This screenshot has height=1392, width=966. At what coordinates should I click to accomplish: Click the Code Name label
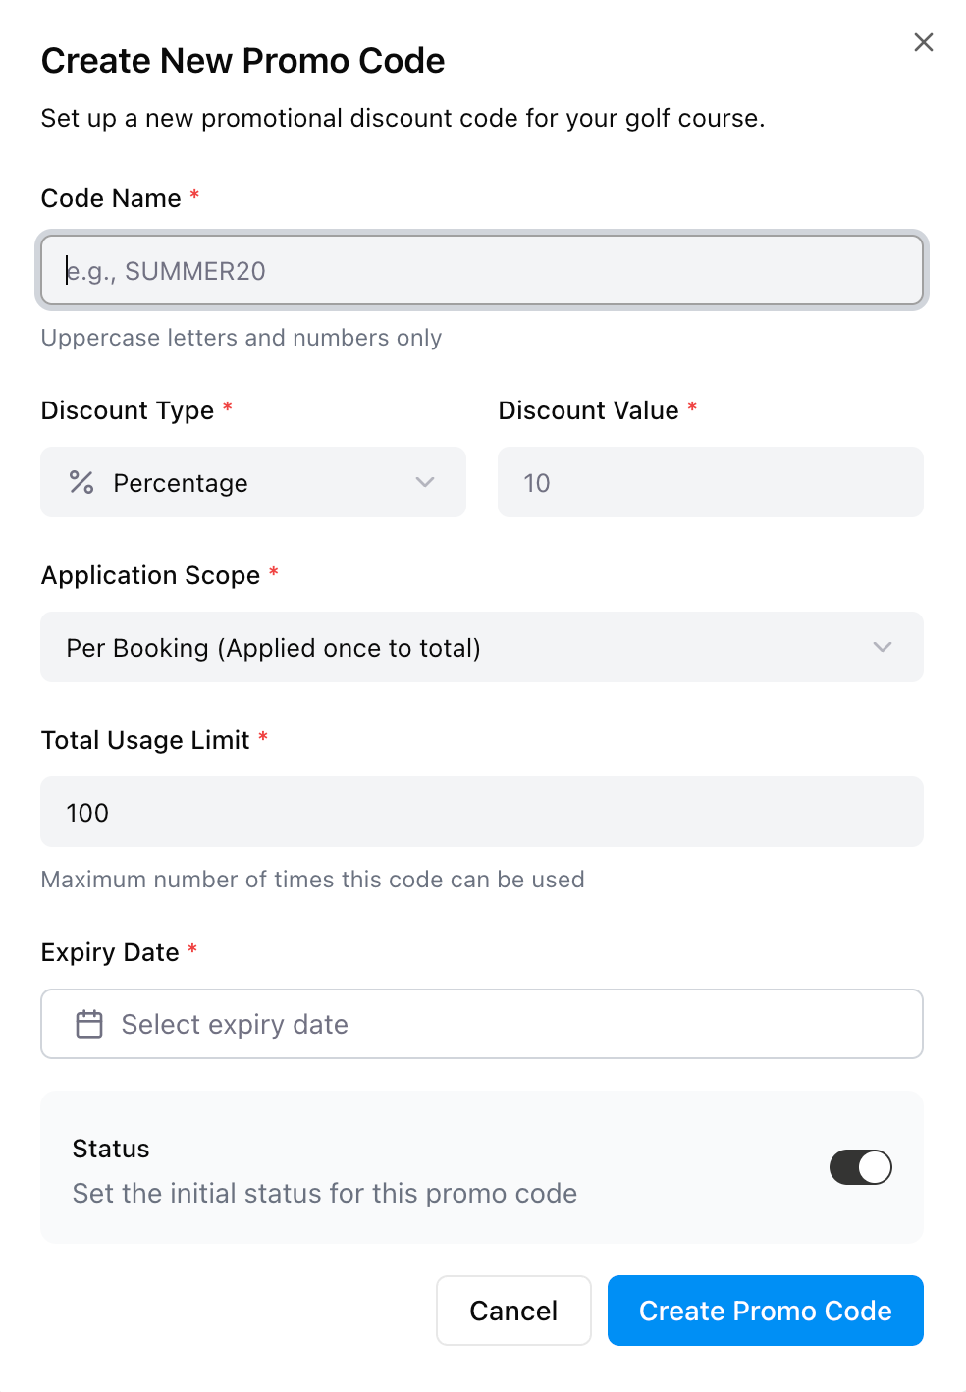click(x=111, y=198)
